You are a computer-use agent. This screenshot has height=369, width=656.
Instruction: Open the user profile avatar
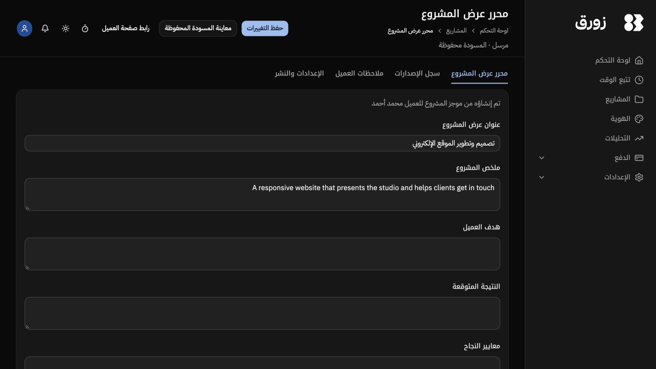[x=25, y=29]
